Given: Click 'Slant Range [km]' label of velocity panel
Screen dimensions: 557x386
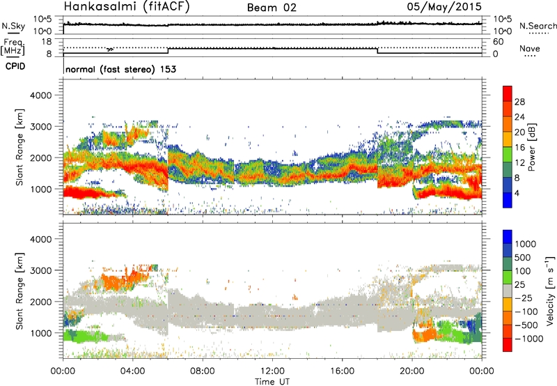Looking at the screenshot, I should (19, 291).
